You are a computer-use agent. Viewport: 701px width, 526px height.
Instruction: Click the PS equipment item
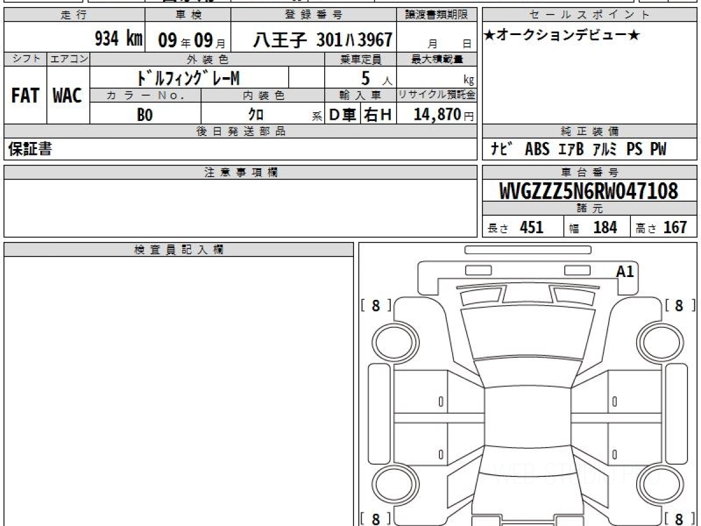[635, 150]
